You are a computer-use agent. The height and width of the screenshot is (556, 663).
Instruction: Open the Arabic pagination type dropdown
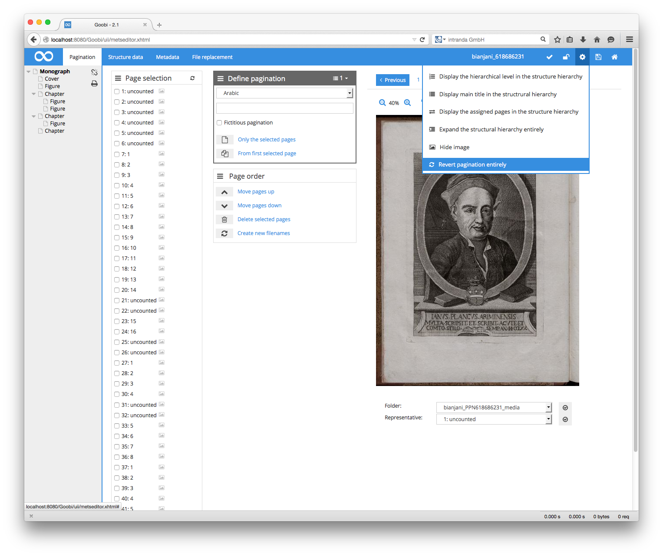pos(284,93)
